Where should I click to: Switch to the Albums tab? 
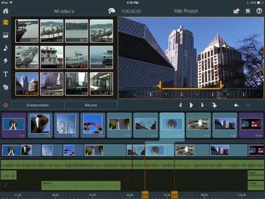(91, 105)
